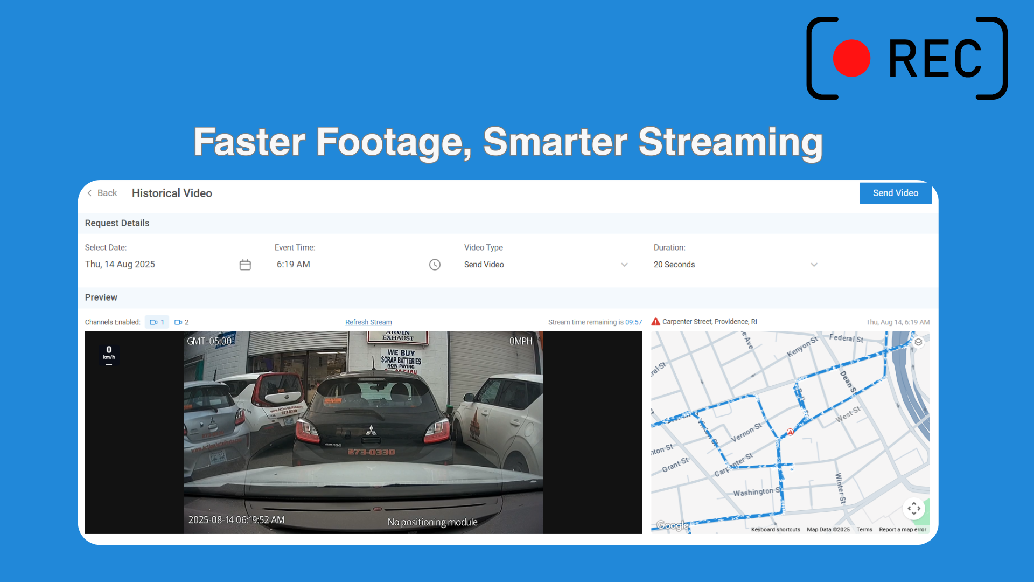Expand the Video Type dropdown
This screenshot has width=1034, height=582.
[x=624, y=265]
